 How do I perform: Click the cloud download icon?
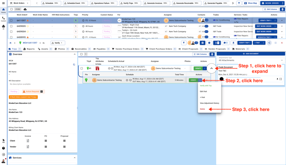[25, 9]
